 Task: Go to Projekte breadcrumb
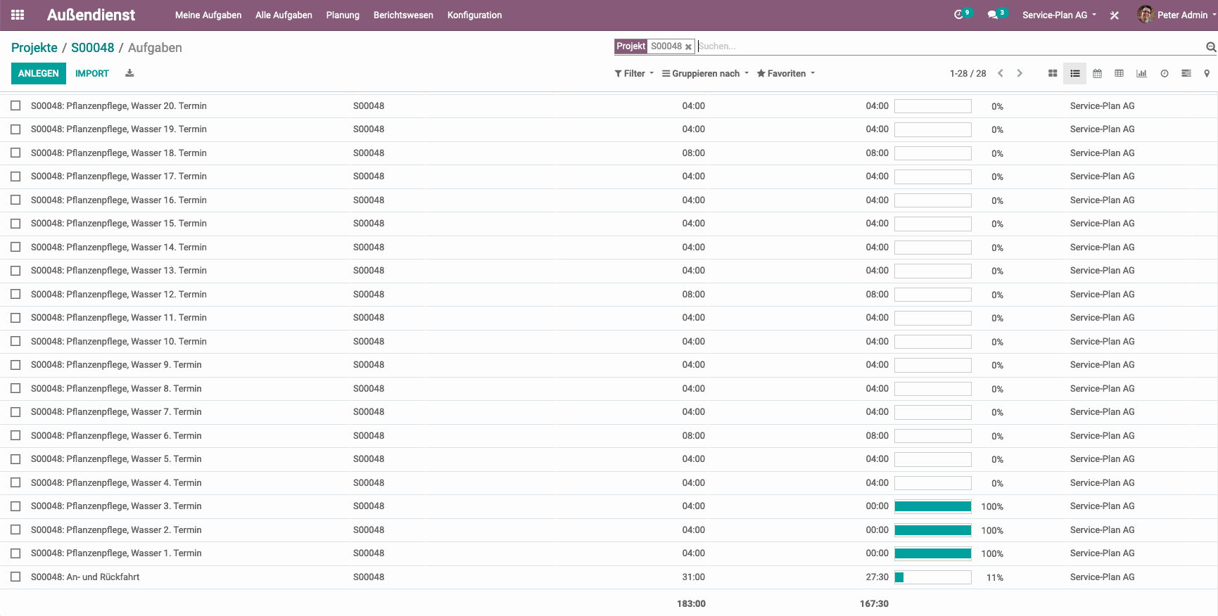[34, 48]
